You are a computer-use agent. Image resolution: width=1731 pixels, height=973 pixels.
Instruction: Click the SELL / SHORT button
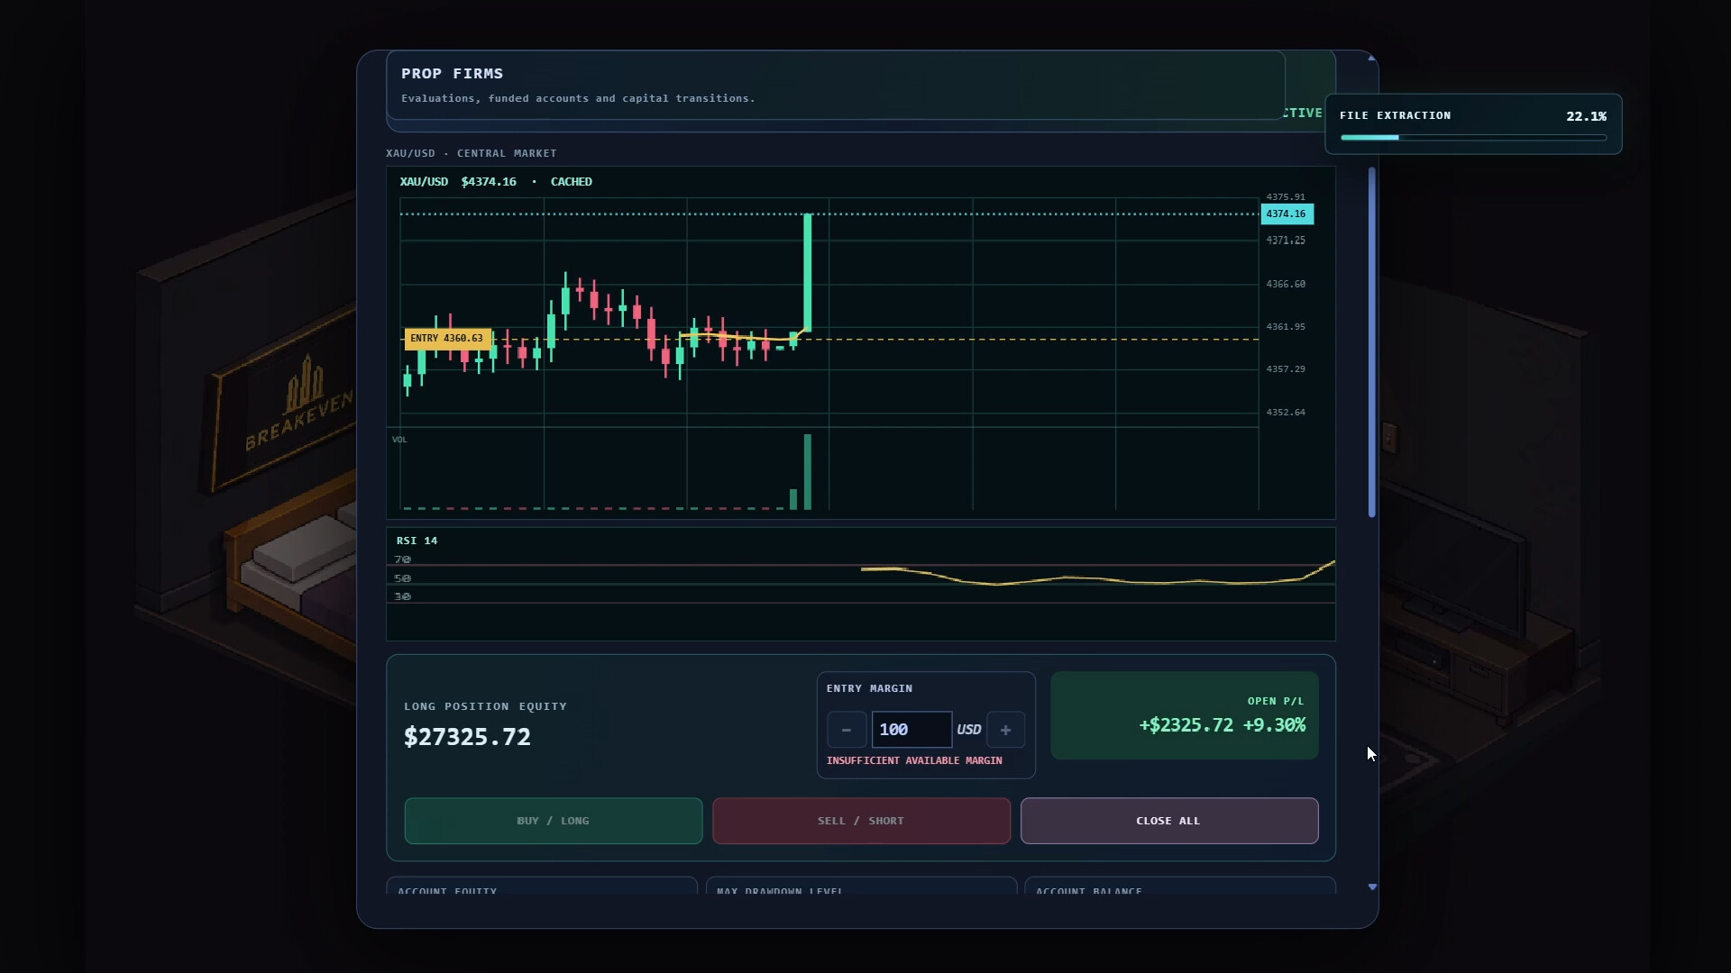(x=861, y=821)
